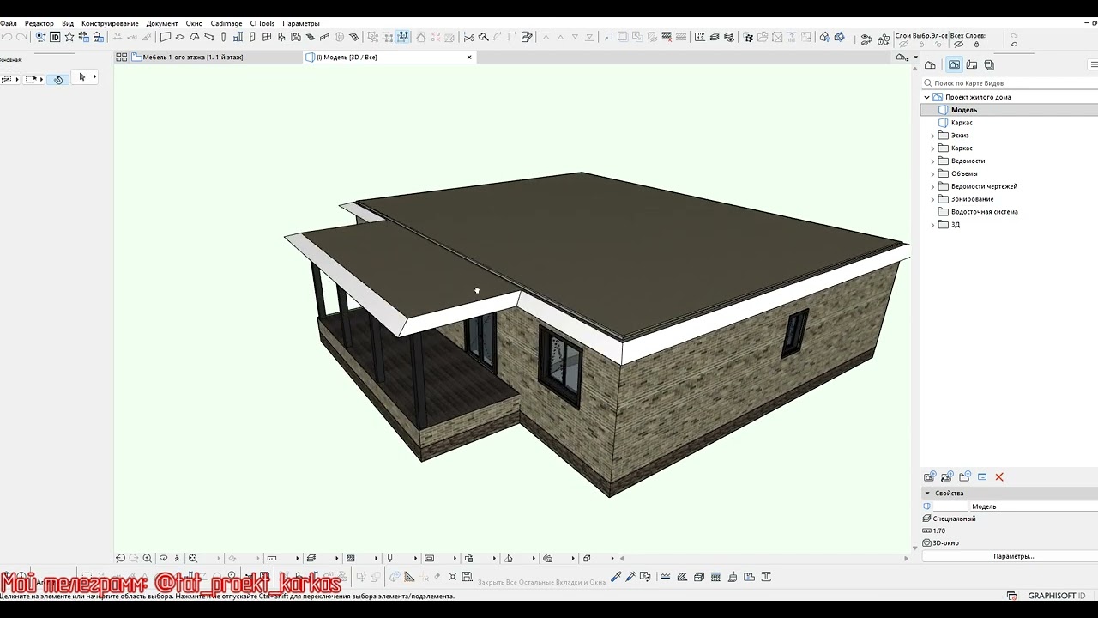This screenshot has width=1098, height=618.
Task: Expand the Зонирование folder
Action: click(x=932, y=199)
